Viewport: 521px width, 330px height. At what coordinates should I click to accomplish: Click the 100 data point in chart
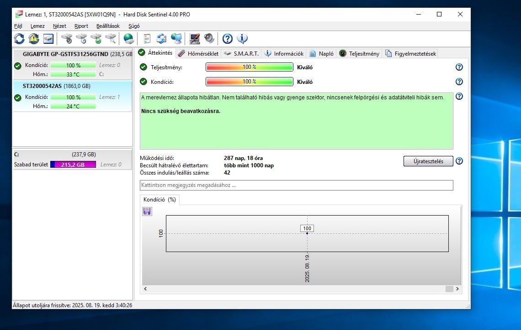click(x=307, y=233)
